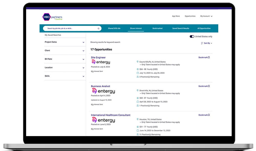This screenshot has height=151, width=256.
Task: Open the Site Engineer job title link
Action: pos(98,58)
